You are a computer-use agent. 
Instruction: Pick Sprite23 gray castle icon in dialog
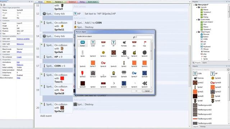click(93, 74)
